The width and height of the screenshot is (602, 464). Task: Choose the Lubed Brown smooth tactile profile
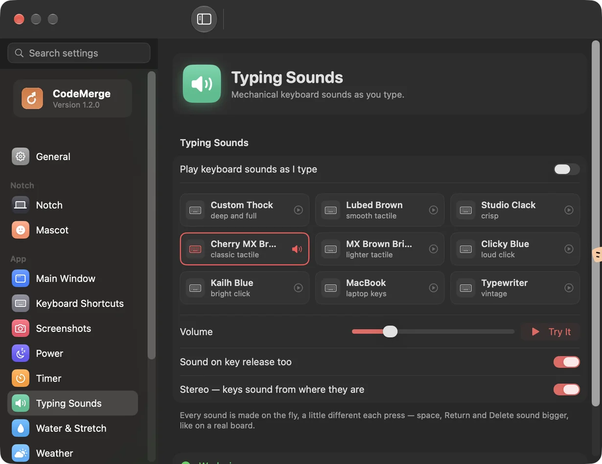pos(380,210)
